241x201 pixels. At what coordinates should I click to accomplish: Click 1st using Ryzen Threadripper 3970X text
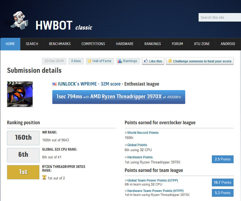(x=152, y=162)
